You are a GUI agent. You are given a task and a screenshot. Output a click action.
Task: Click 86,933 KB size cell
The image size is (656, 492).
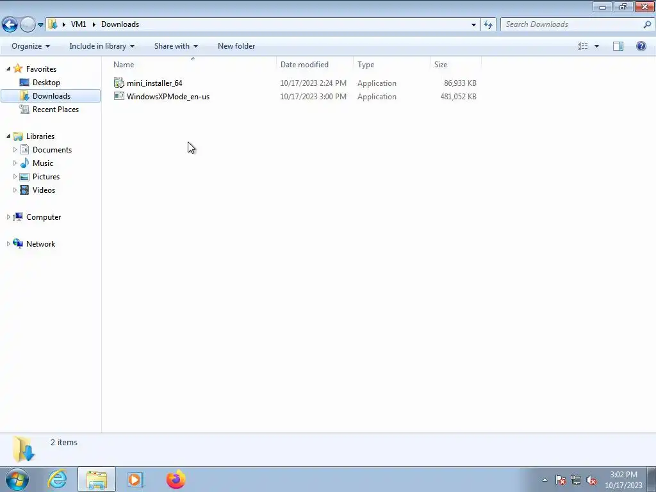coord(460,83)
